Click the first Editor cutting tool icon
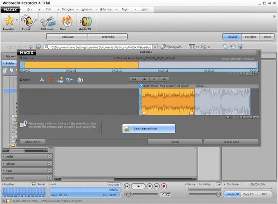 41,80
